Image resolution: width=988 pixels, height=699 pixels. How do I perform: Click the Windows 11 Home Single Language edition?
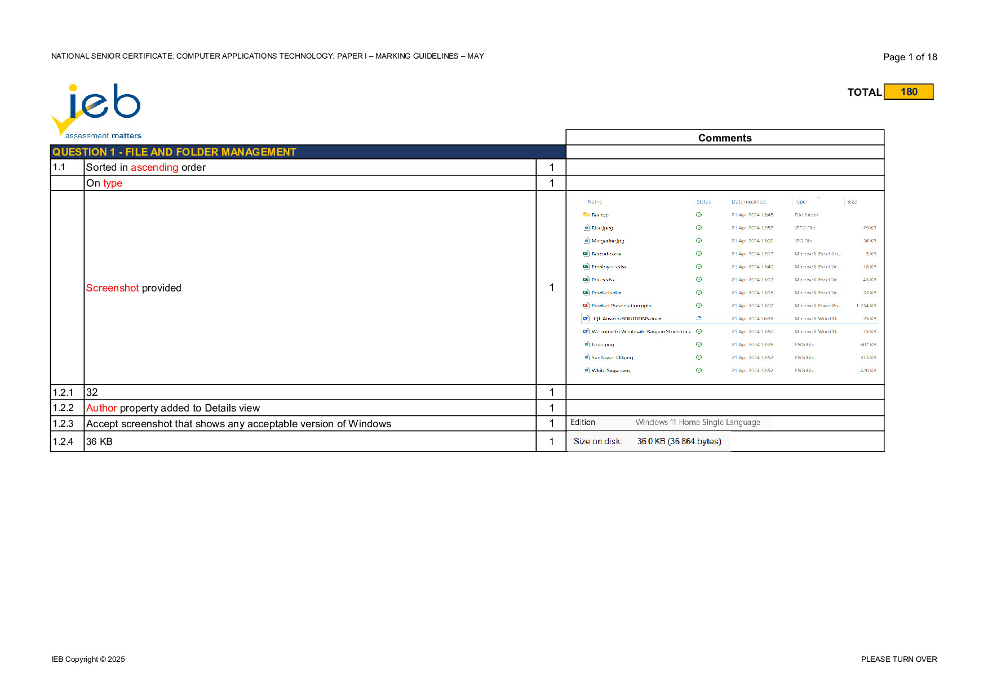pos(698,422)
